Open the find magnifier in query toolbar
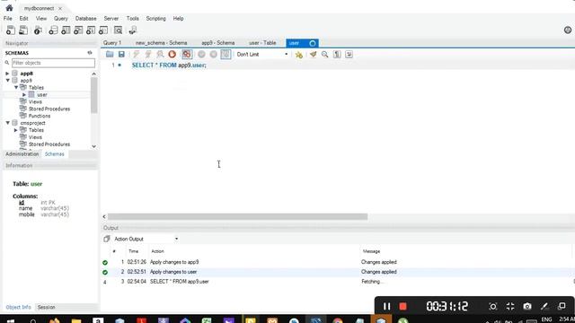Viewport: 575px width, 323px height. 325,54
